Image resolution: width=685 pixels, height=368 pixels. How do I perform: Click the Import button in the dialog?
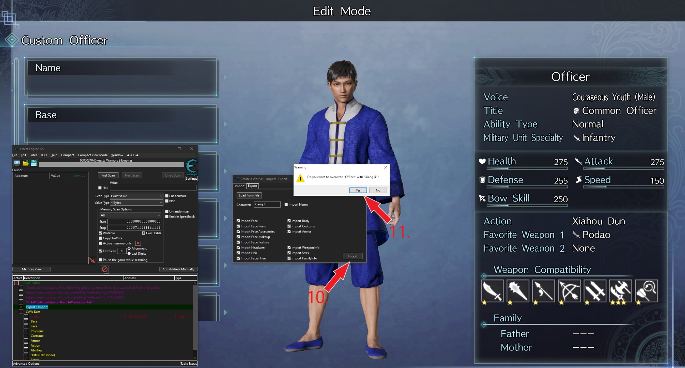(352, 256)
